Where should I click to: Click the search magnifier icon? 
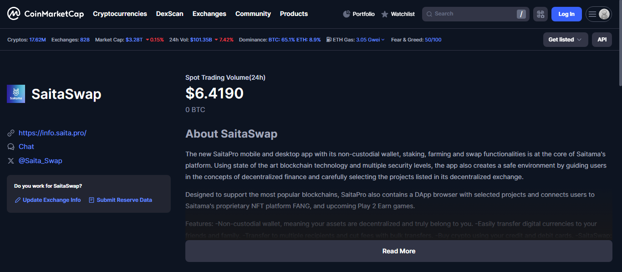[x=429, y=14]
